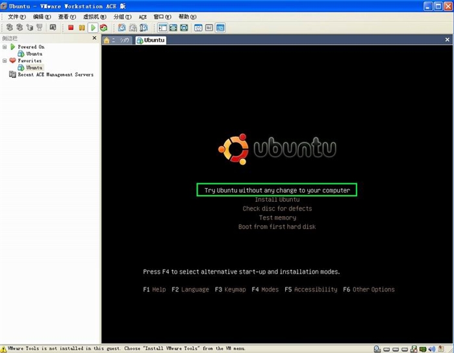Click the CD/DVD drive status bar icon
This screenshot has width=454, height=353.
click(x=377, y=349)
